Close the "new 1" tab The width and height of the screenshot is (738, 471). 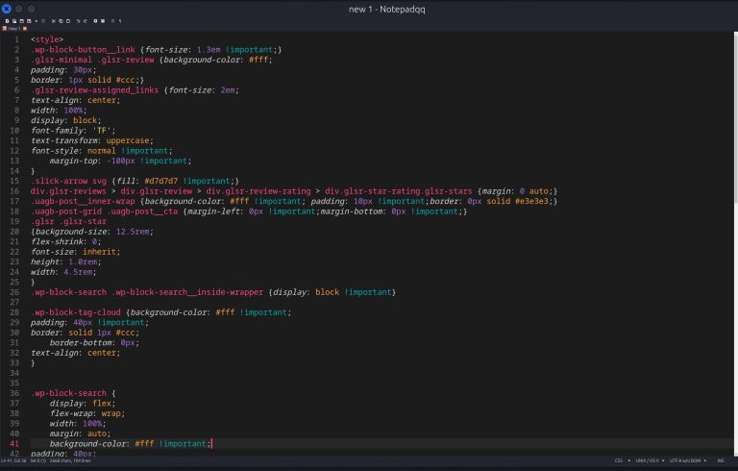coord(25,28)
